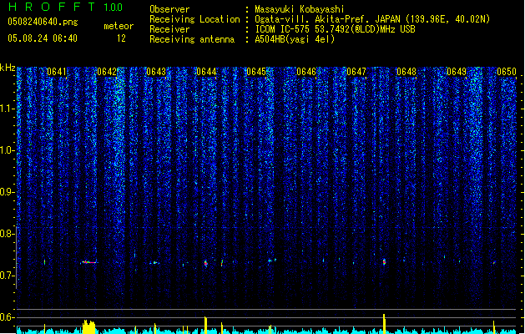525x334 pixels.
Task: Select the file name 0508240640.png
Action: coord(43,22)
